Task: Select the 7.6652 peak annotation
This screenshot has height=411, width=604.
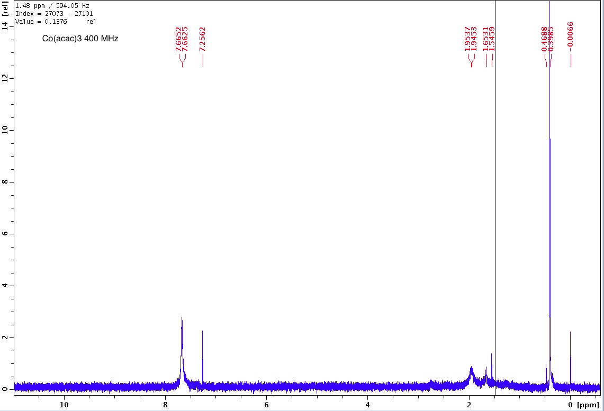Action: tap(178, 39)
